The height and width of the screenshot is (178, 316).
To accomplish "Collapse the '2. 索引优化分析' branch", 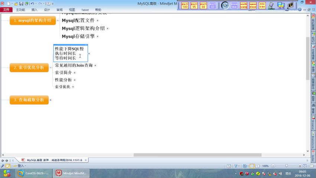I will coord(51,67).
